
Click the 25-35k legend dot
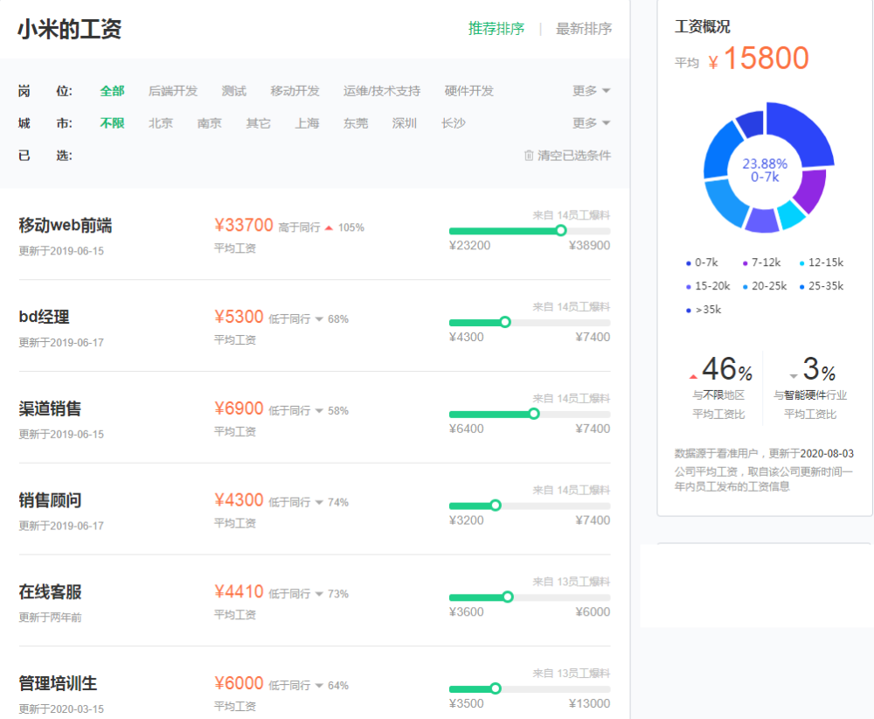click(x=802, y=287)
